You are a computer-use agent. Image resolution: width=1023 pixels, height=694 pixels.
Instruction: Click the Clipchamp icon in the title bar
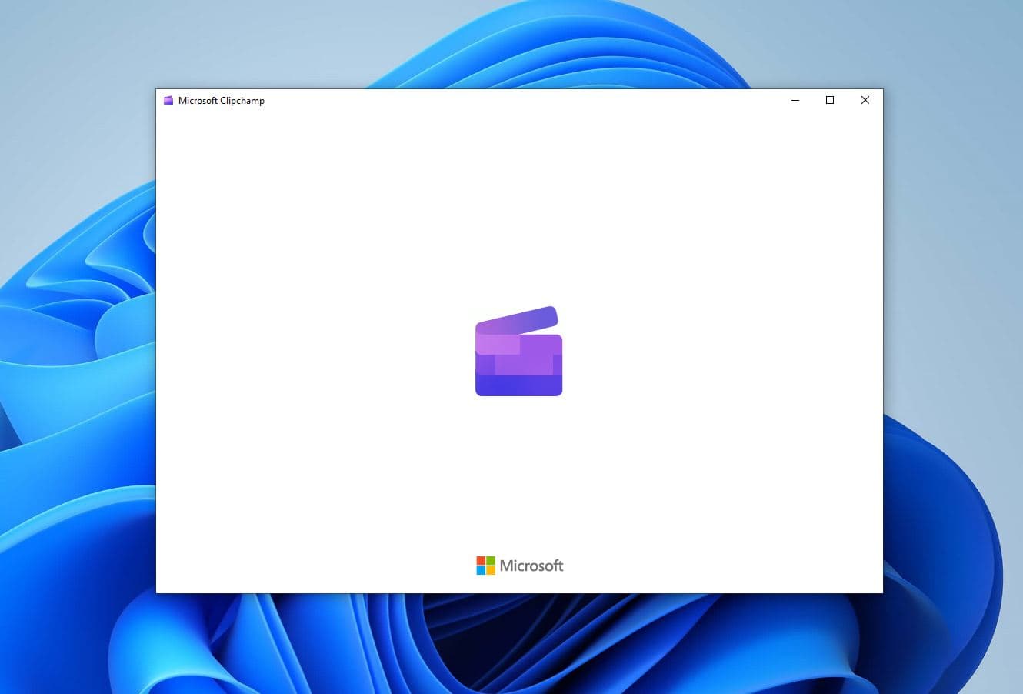(168, 100)
